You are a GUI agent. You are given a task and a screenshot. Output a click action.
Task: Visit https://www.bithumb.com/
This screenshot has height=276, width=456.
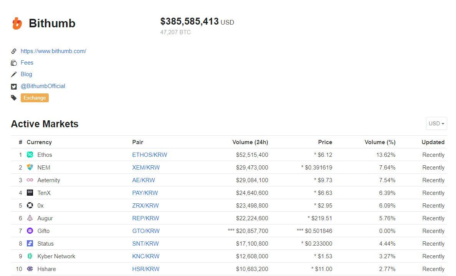tap(53, 51)
